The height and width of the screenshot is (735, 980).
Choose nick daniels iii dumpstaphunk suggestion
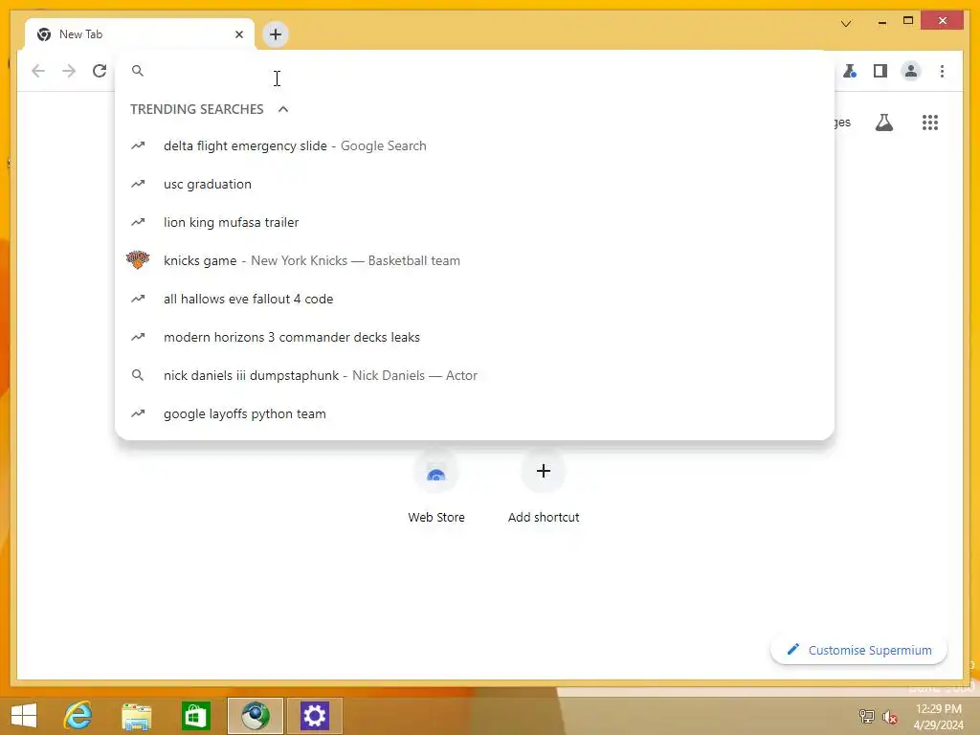475,375
